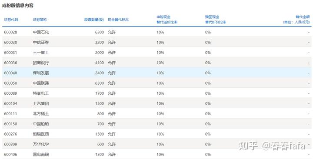Image resolution: width=313 pixels, height=159 pixels.
Task: Click the 1300 quantity cell
Action: coord(100,154)
